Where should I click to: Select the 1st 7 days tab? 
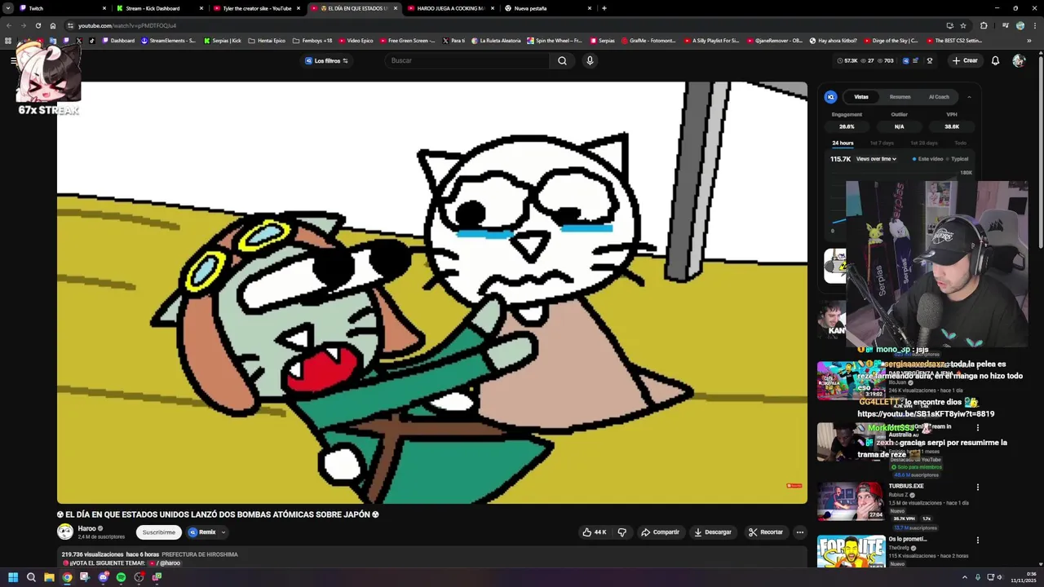(882, 143)
